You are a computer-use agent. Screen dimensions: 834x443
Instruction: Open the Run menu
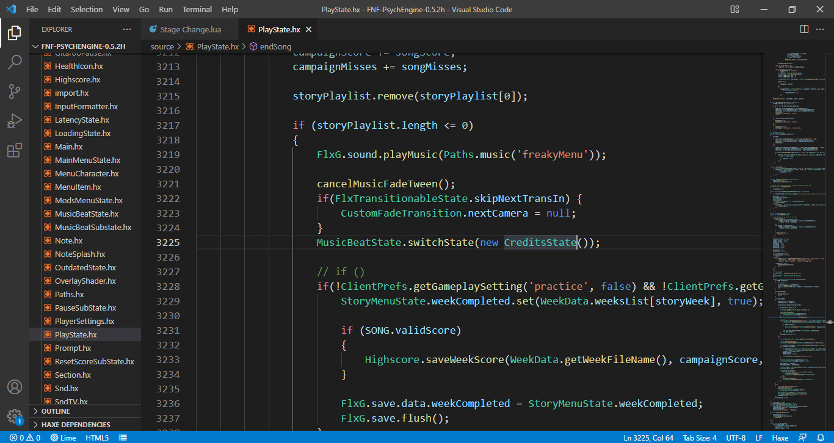pyautogui.click(x=165, y=9)
